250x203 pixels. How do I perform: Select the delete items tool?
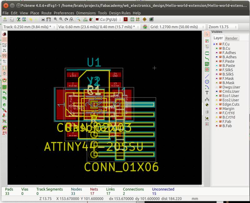(x=207, y=112)
